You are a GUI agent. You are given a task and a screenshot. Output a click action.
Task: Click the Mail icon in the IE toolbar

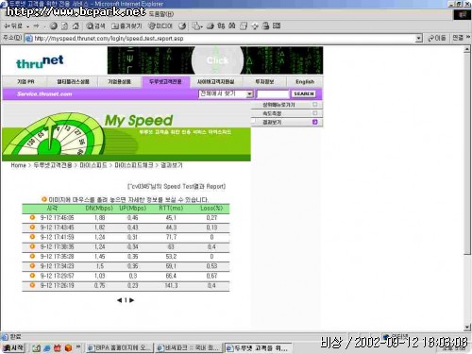[x=196, y=26]
